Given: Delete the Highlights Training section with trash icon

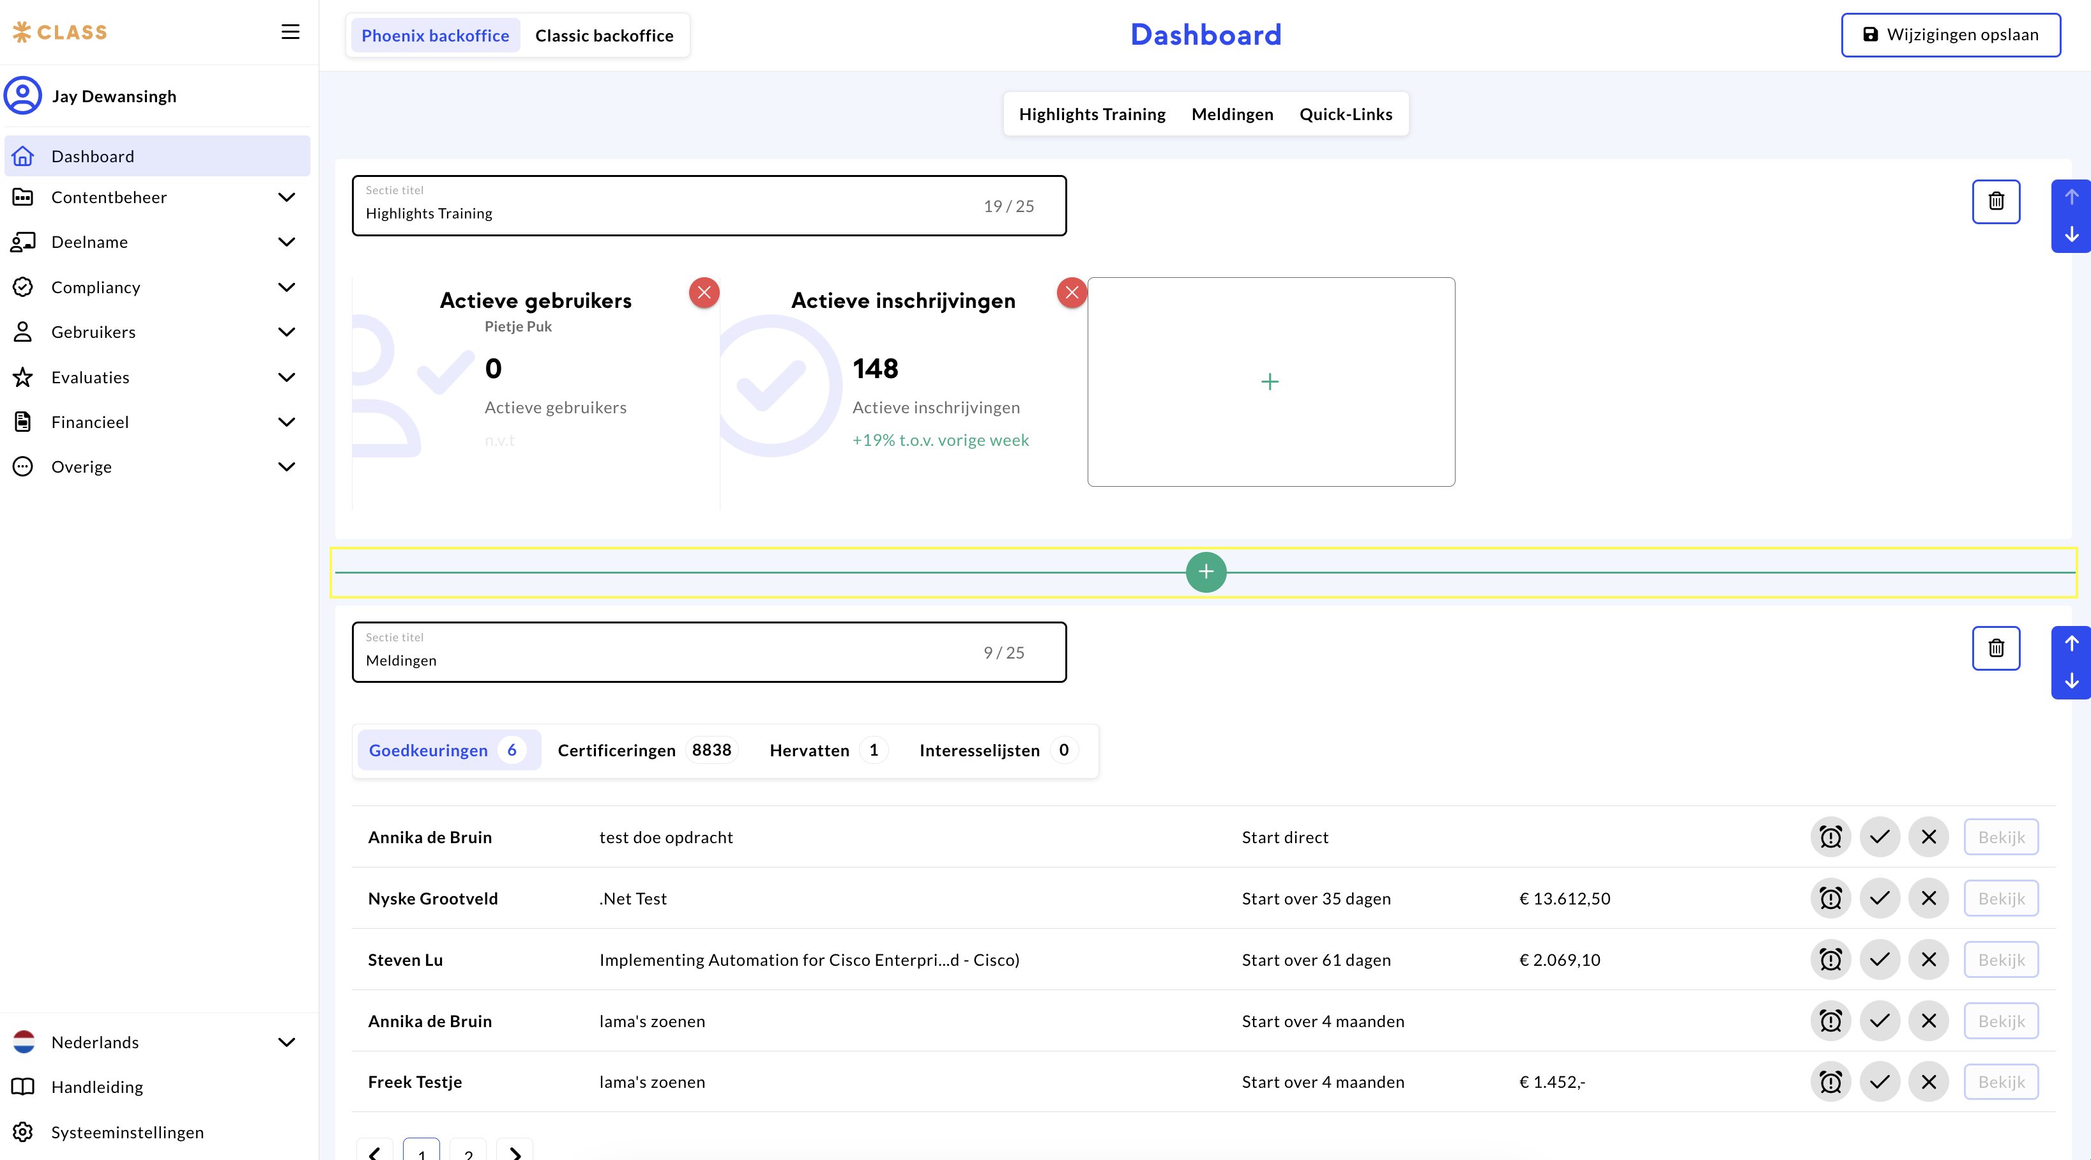Looking at the screenshot, I should [1995, 201].
